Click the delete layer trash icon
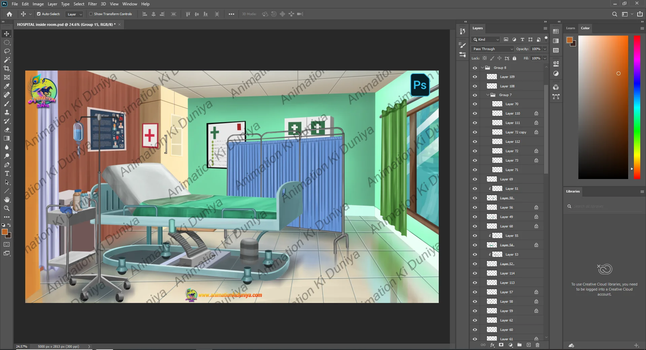 point(537,345)
